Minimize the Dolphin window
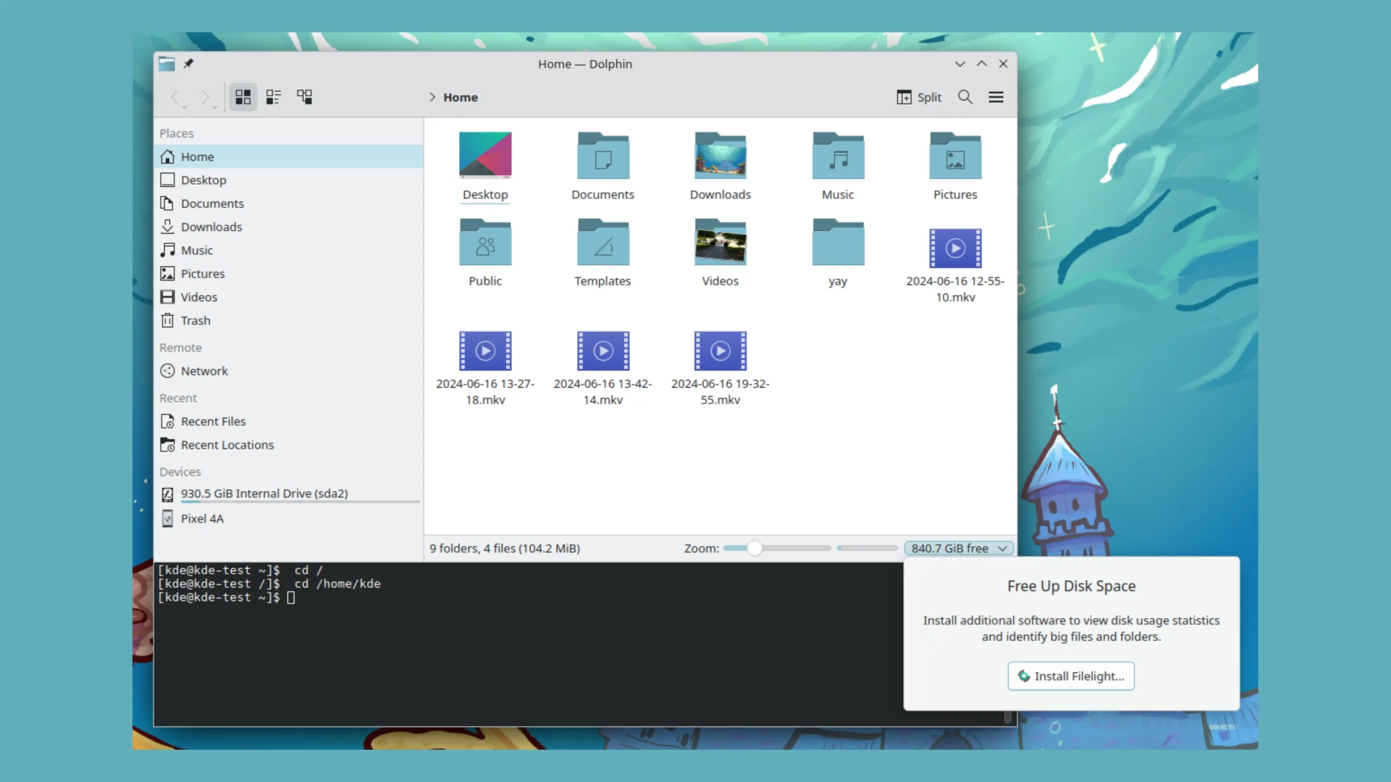 click(x=960, y=64)
